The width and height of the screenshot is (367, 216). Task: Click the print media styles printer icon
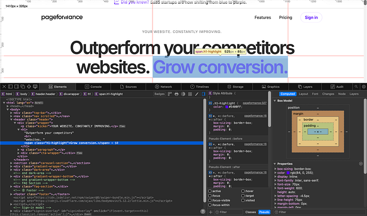177,94
